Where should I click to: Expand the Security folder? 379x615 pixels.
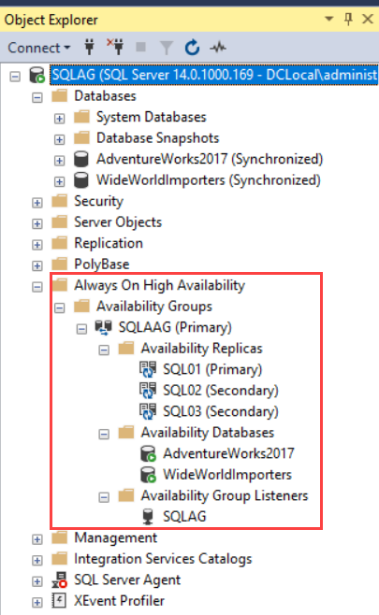click(37, 203)
